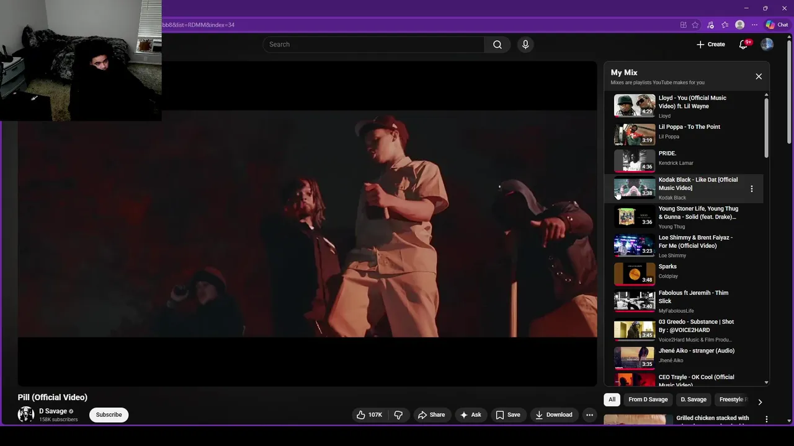Click the browser address bar URL
The width and height of the screenshot is (794, 446).
[198, 25]
